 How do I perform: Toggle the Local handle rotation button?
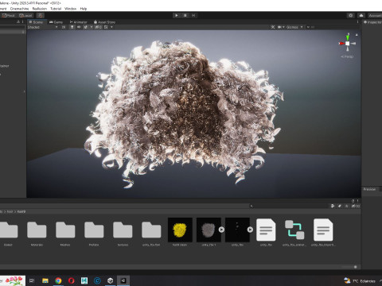pos(25,15)
